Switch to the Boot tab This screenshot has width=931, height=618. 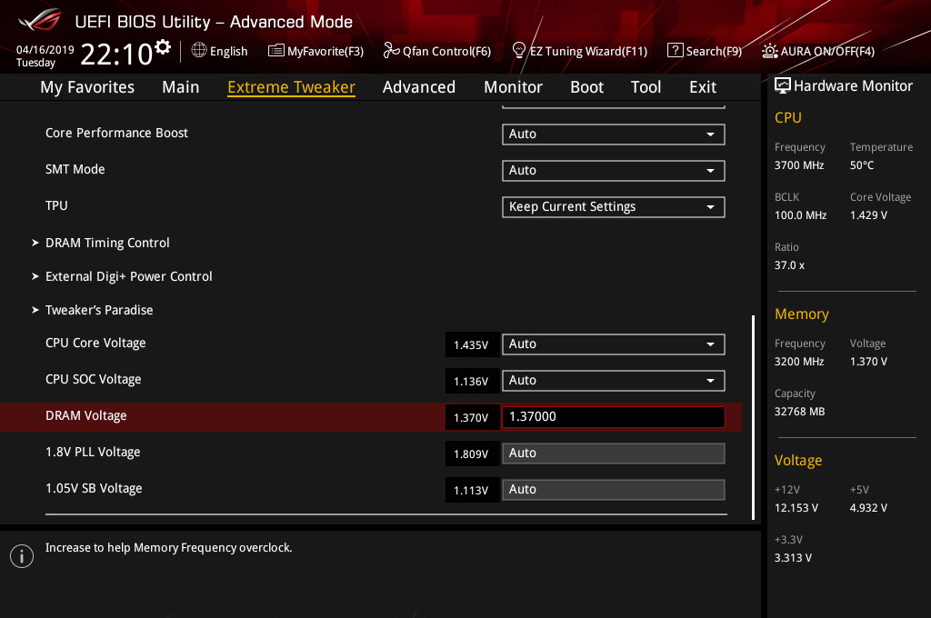point(586,87)
